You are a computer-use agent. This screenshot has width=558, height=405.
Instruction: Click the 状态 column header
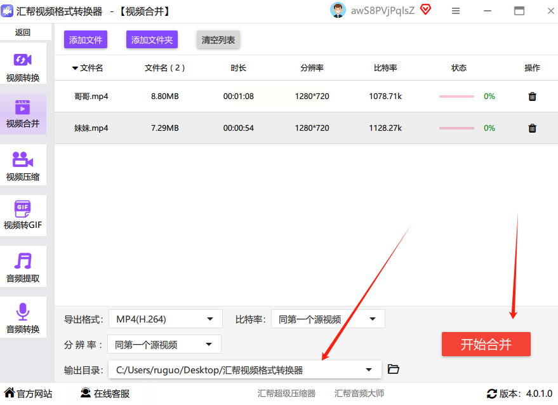pyautogui.click(x=459, y=68)
